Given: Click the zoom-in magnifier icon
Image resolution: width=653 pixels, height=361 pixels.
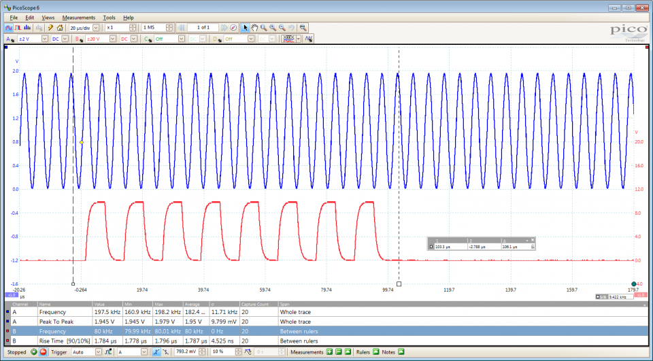Looking at the screenshot, I should [272, 28].
